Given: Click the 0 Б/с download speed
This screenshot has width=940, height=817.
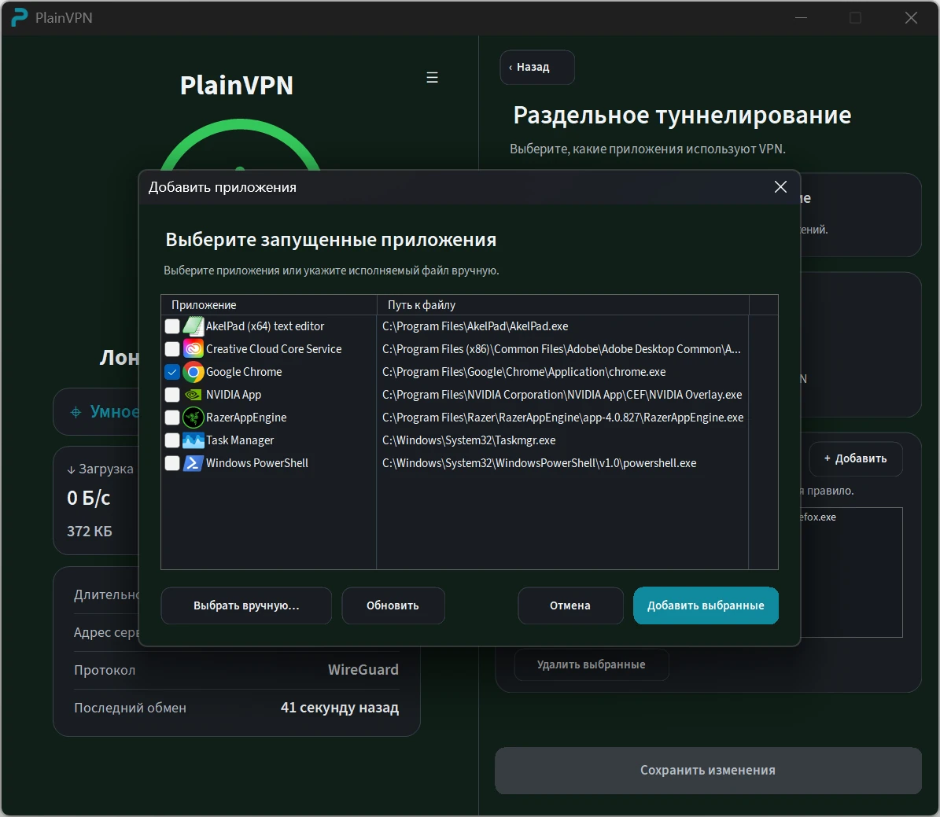Looking at the screenshot, I should click(x=89, y=498).
